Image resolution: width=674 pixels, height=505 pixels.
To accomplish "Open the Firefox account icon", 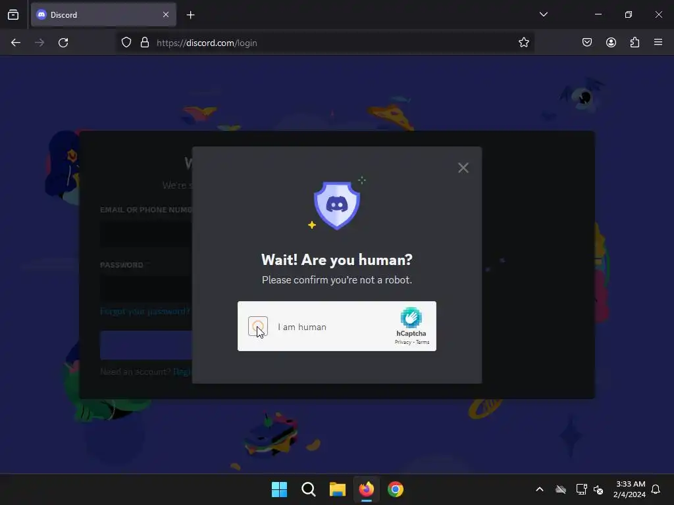I will pyautogui.click(x=611, y=43).
